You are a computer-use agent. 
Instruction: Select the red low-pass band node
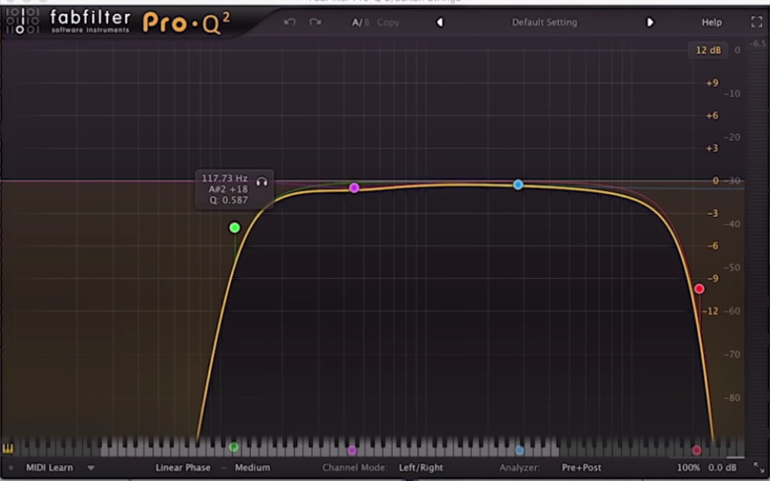(699, 289)
